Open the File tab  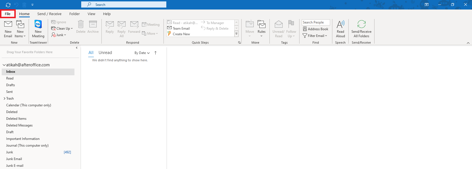(x=8, y=14)
